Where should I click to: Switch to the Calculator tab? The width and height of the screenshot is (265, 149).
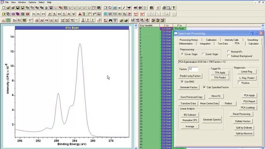click(x=253, y=43)
